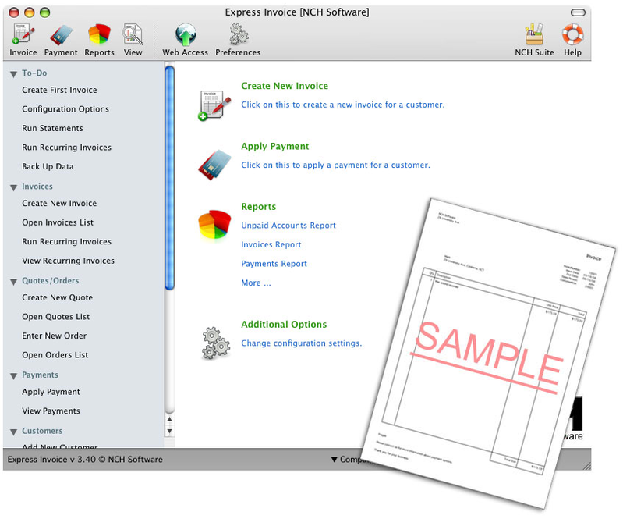Click the sidebar scroll up arrow
Image resolution: width=623 pixels, height=519 pixels.
pyautogui.click(x=170, y=419)
